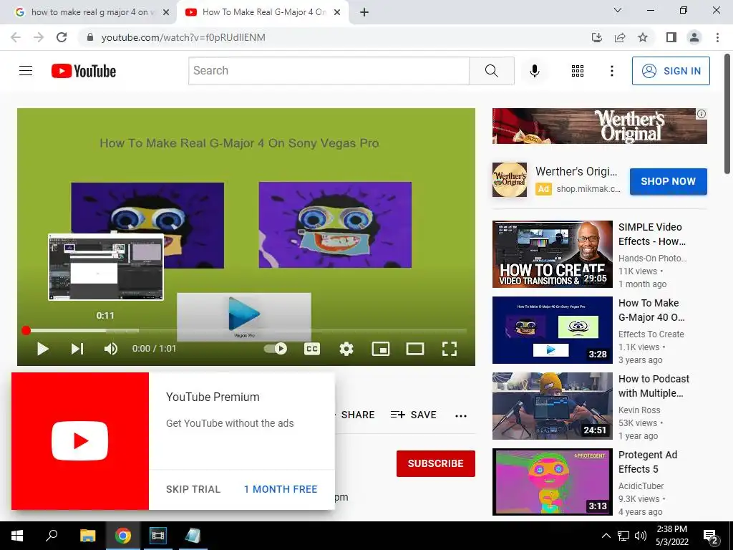
Task: Click SKIP TRIAL in Premium popup
Action: tap(193, 489)
